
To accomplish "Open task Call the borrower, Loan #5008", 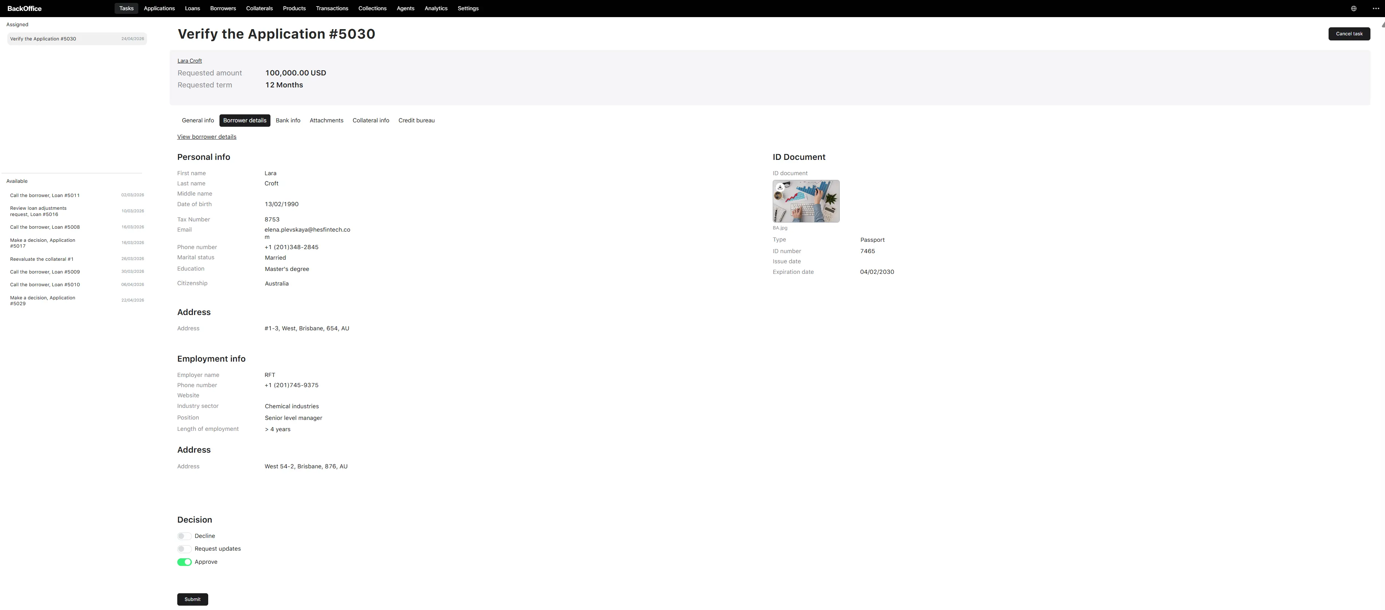I will [77, 227].
